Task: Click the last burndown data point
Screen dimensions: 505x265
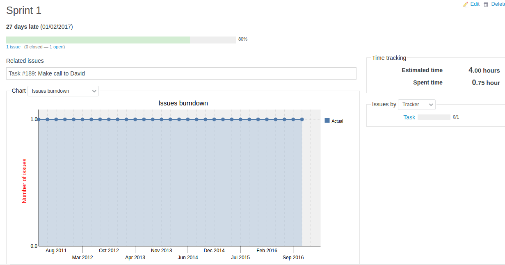Action: pyautogui.click(x=302, y=119)
